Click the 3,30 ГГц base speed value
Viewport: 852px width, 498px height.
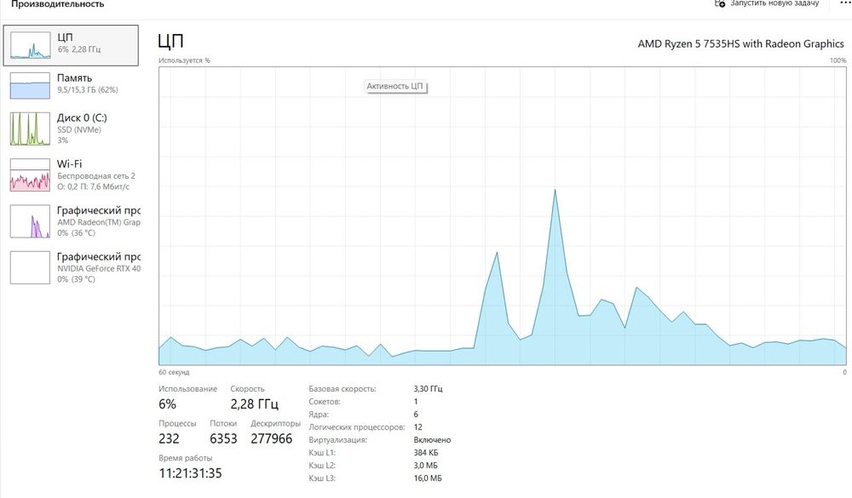point(429,389)
